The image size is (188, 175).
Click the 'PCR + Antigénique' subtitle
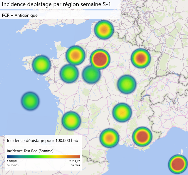coord(20,15)
